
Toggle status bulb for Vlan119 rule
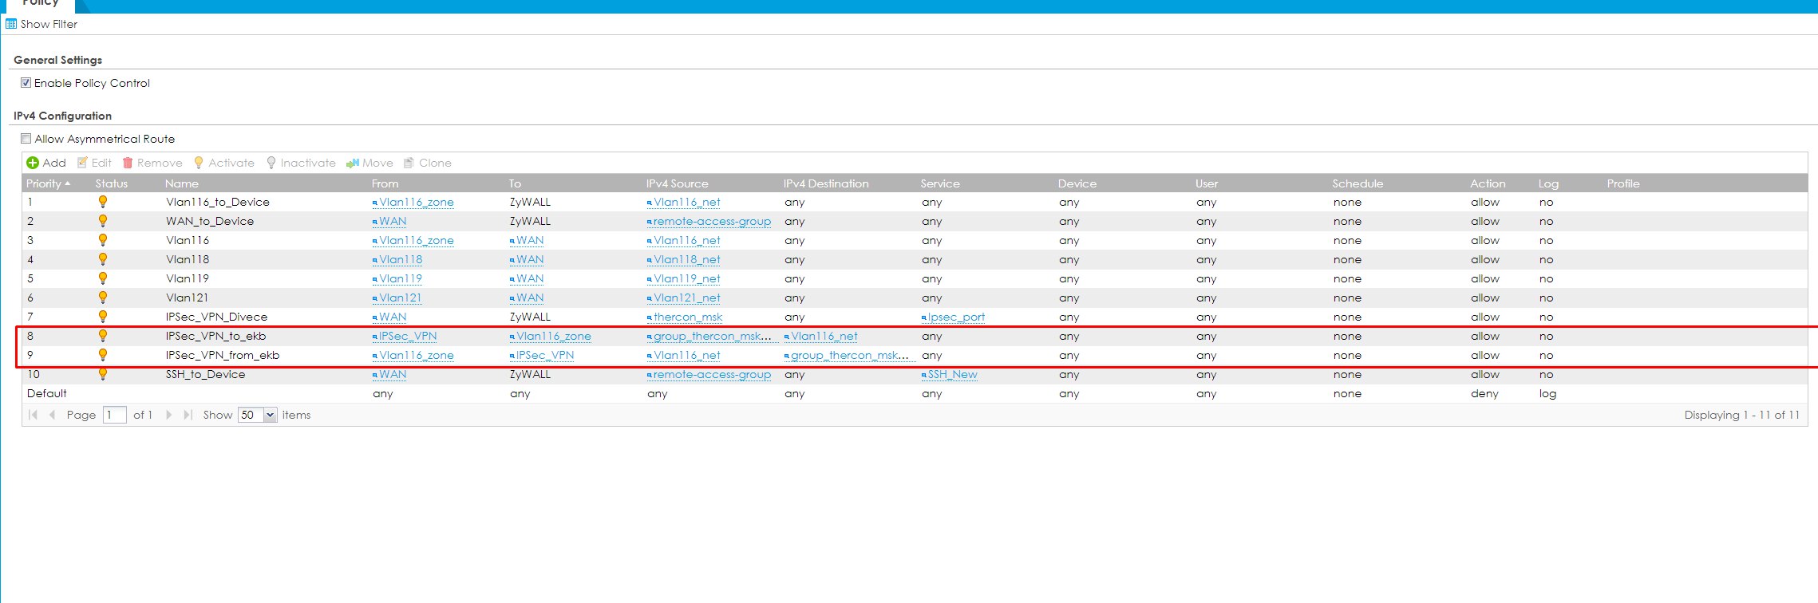pos(103,278)
